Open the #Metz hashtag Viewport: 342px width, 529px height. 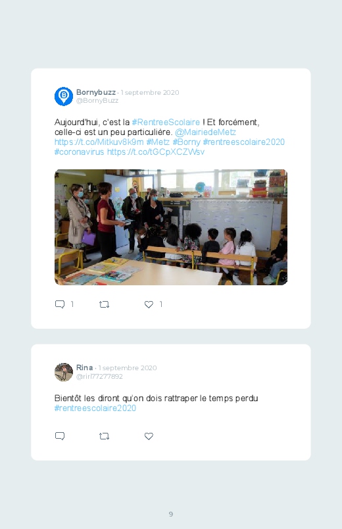[158, 142]
